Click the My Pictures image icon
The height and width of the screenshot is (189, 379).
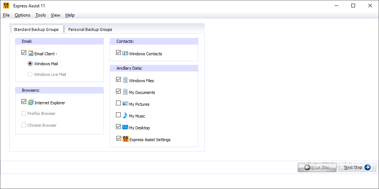pyautogui.click(x=125, y=104)
